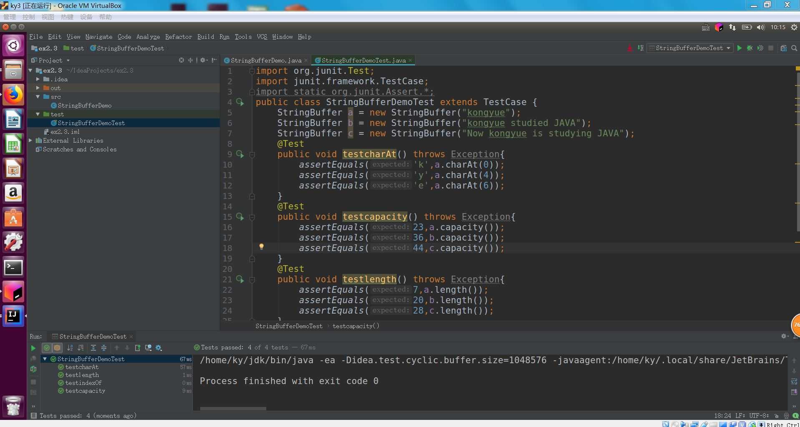This screenshot has width=800, height=427.
Task: Collapse the src folder
Action: [38, 97]
